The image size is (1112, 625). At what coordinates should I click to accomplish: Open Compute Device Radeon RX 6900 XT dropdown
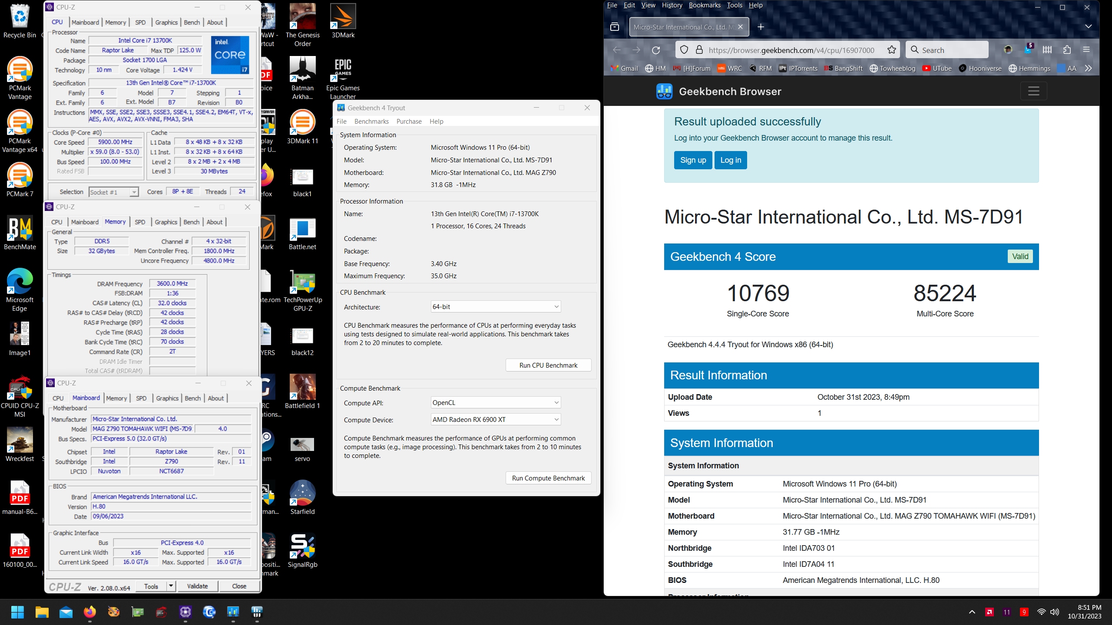click(x=495, y=420)
